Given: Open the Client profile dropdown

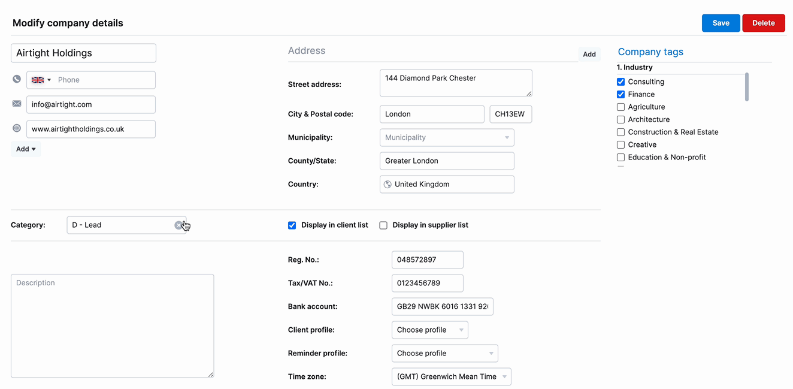Looking at the screenshot, I should (x=430, y=330).
